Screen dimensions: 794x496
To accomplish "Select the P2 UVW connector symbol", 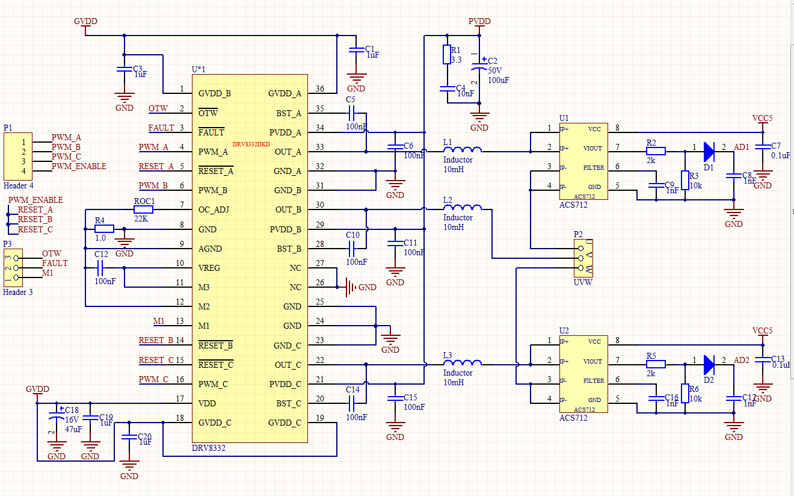I will coord(584,258).
